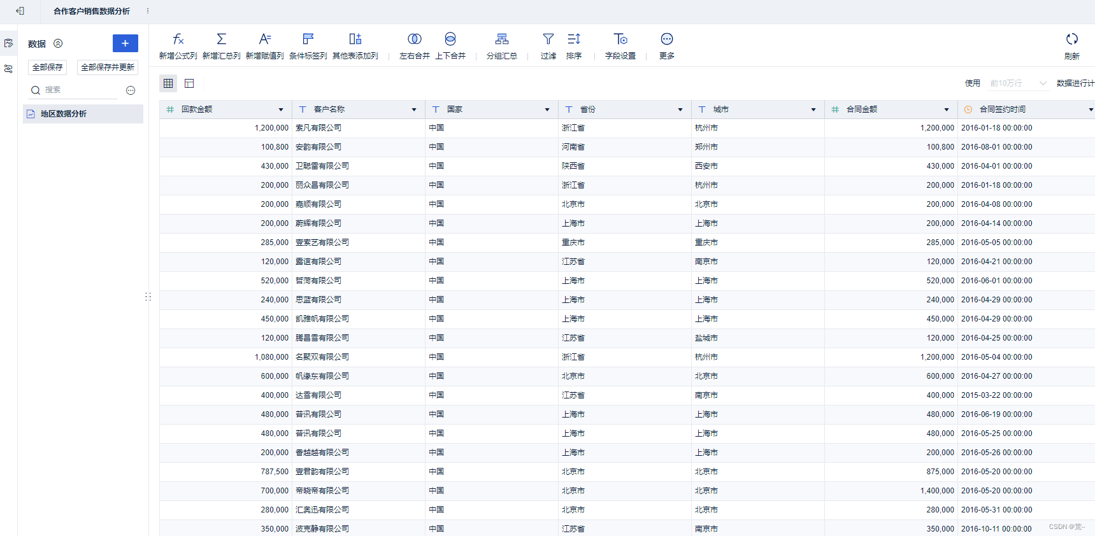Switch to the data grid view
The width and height of the screenshot is (1095, 536).
(x=168, y=83)
